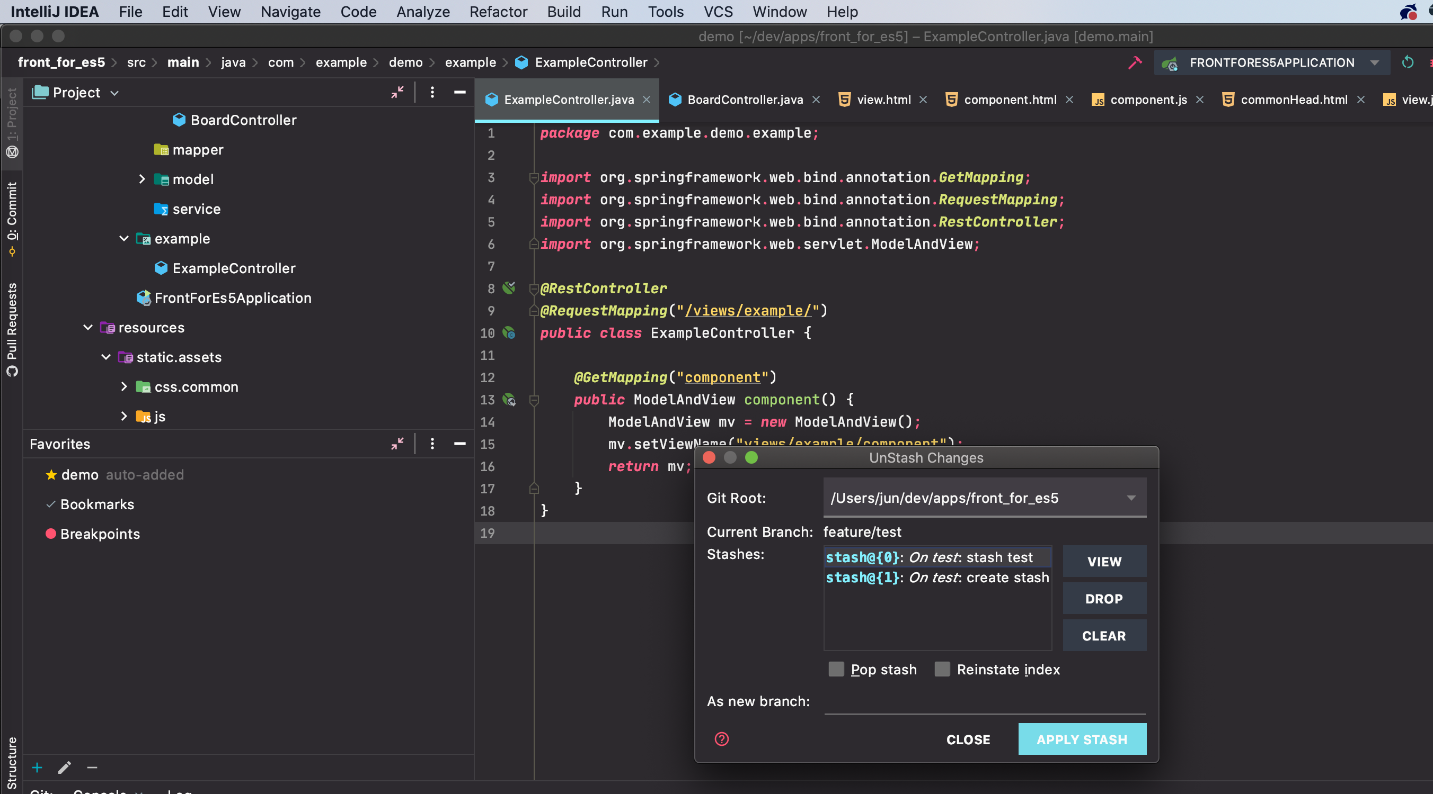Click the Rerun application icon
Viewport: 1433px width, 794px height.
point(1408,62)
